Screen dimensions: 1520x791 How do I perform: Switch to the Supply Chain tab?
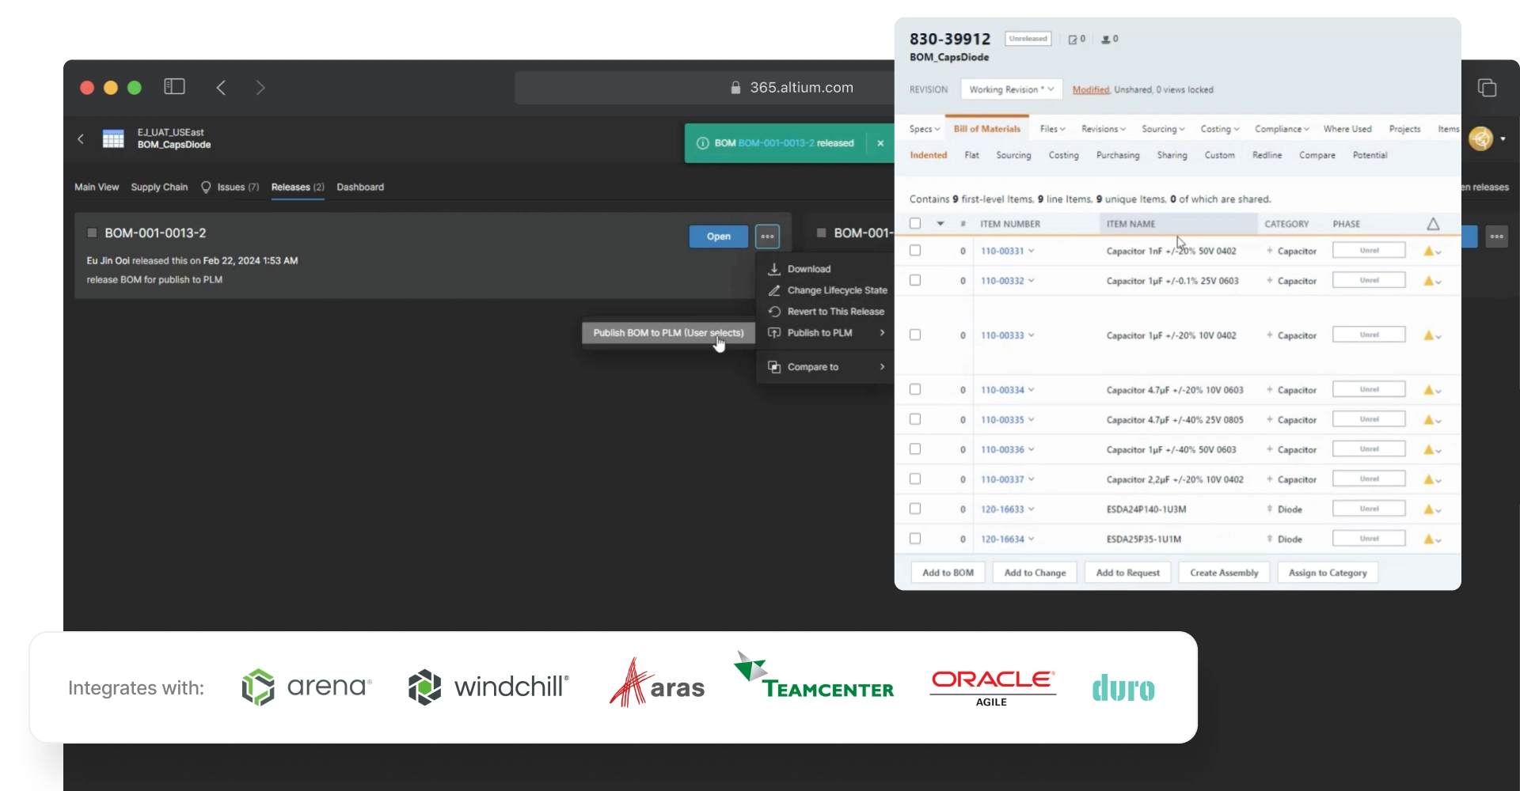coord(159,187)
